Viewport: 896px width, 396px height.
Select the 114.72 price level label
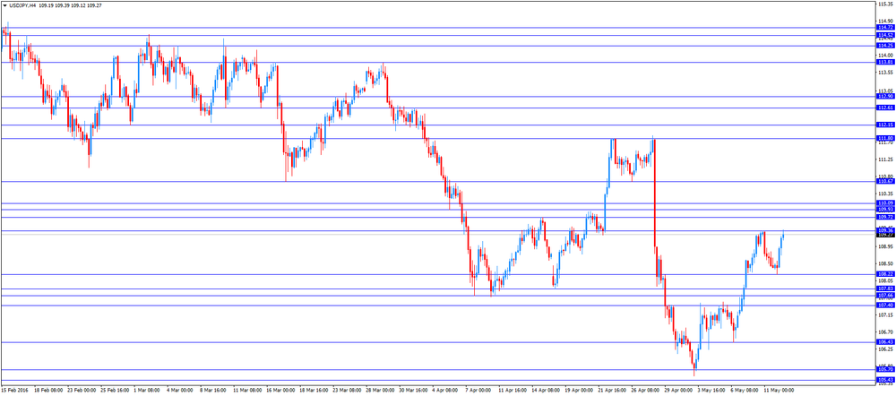884,28
